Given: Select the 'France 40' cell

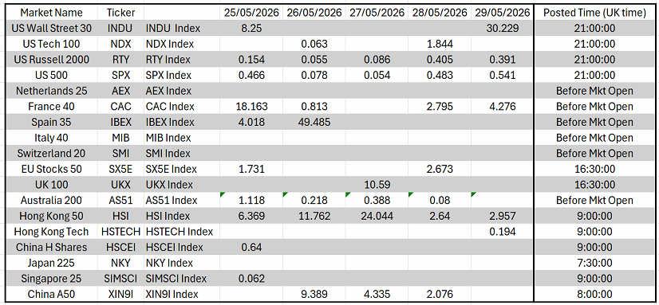Looking at the screenshot, I should click(x=52, y=107).
